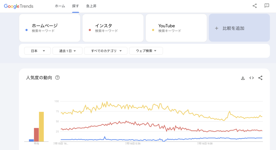Click the Google Trends logo
Image resolution: width=276 pixels, height=150 pixels.
pos(19,6)
